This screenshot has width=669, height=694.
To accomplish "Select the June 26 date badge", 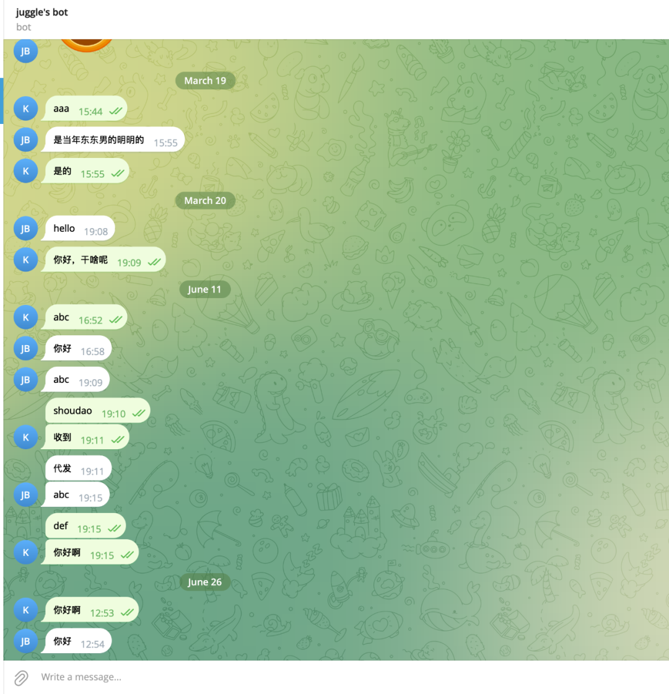I will coord(204,582).
